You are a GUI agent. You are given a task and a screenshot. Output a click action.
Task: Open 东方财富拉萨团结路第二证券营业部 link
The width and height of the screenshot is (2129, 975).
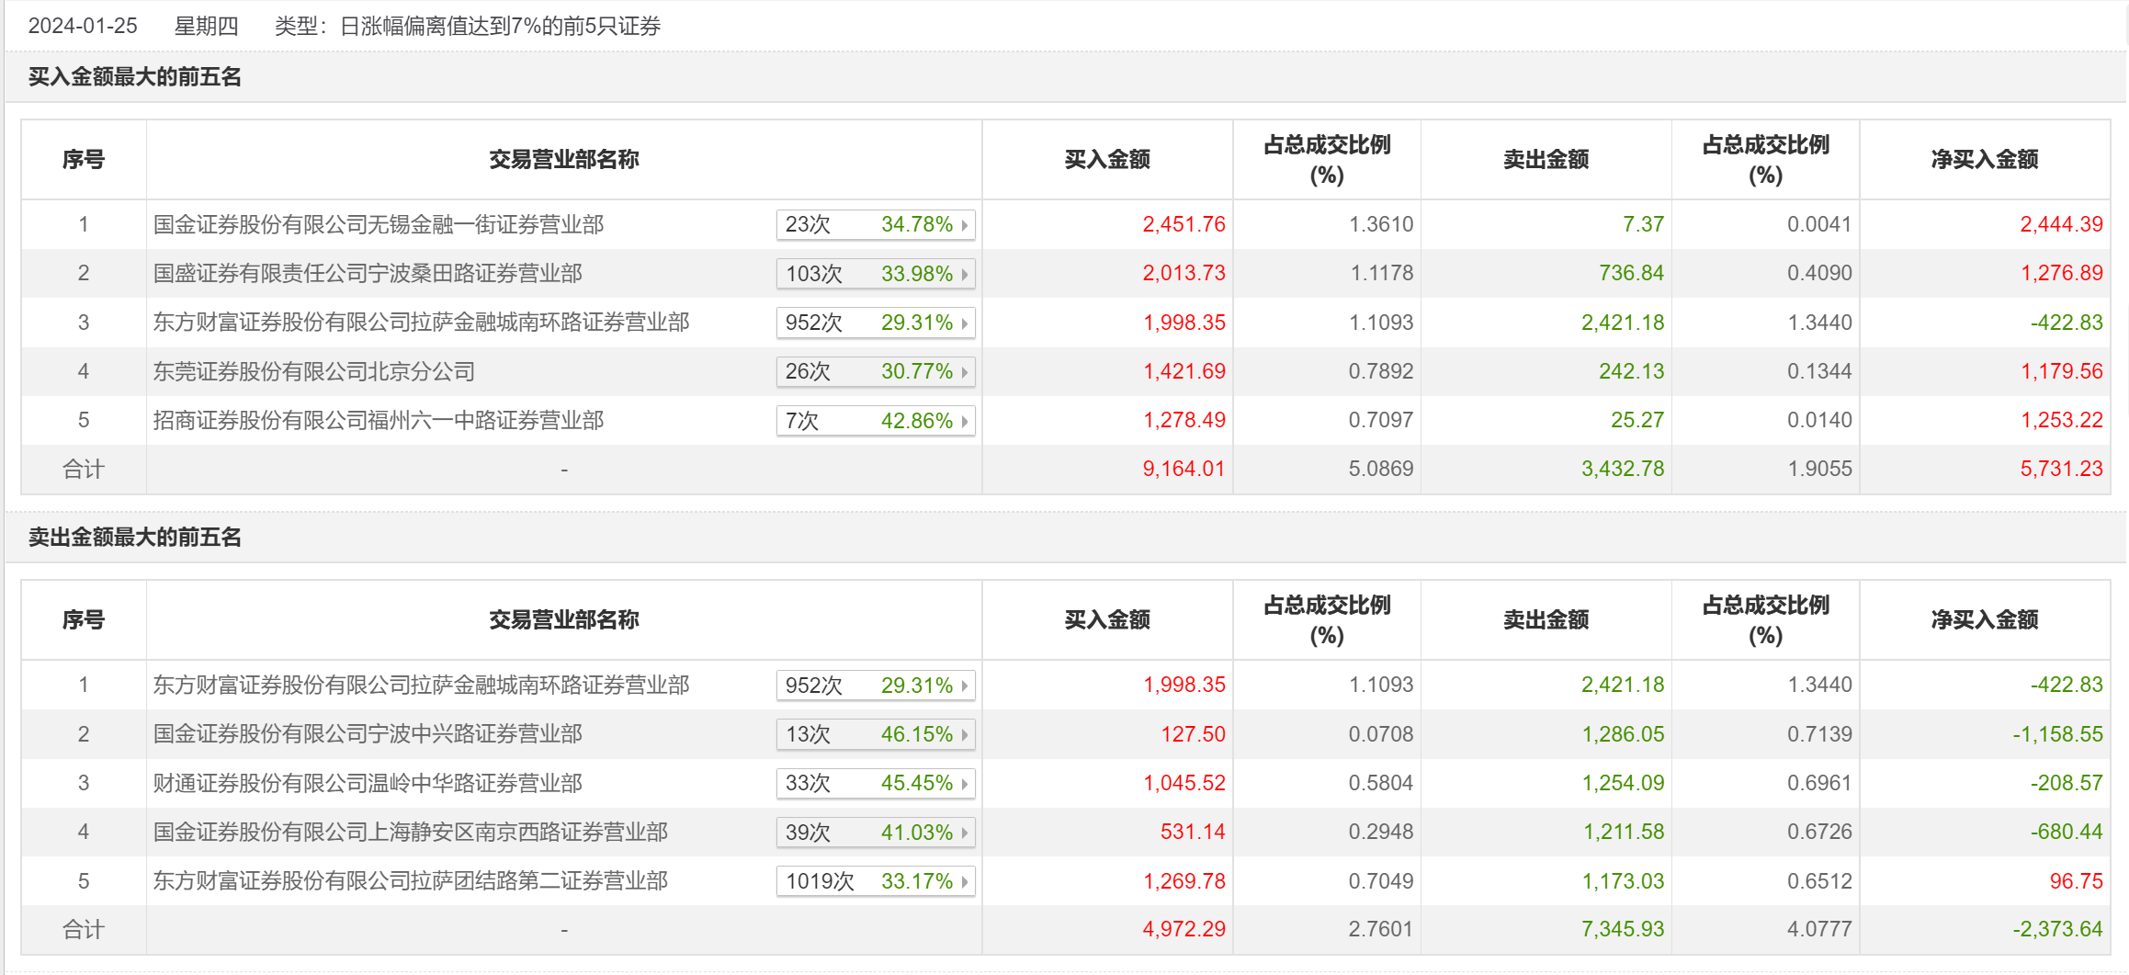[x=411, y=881]
